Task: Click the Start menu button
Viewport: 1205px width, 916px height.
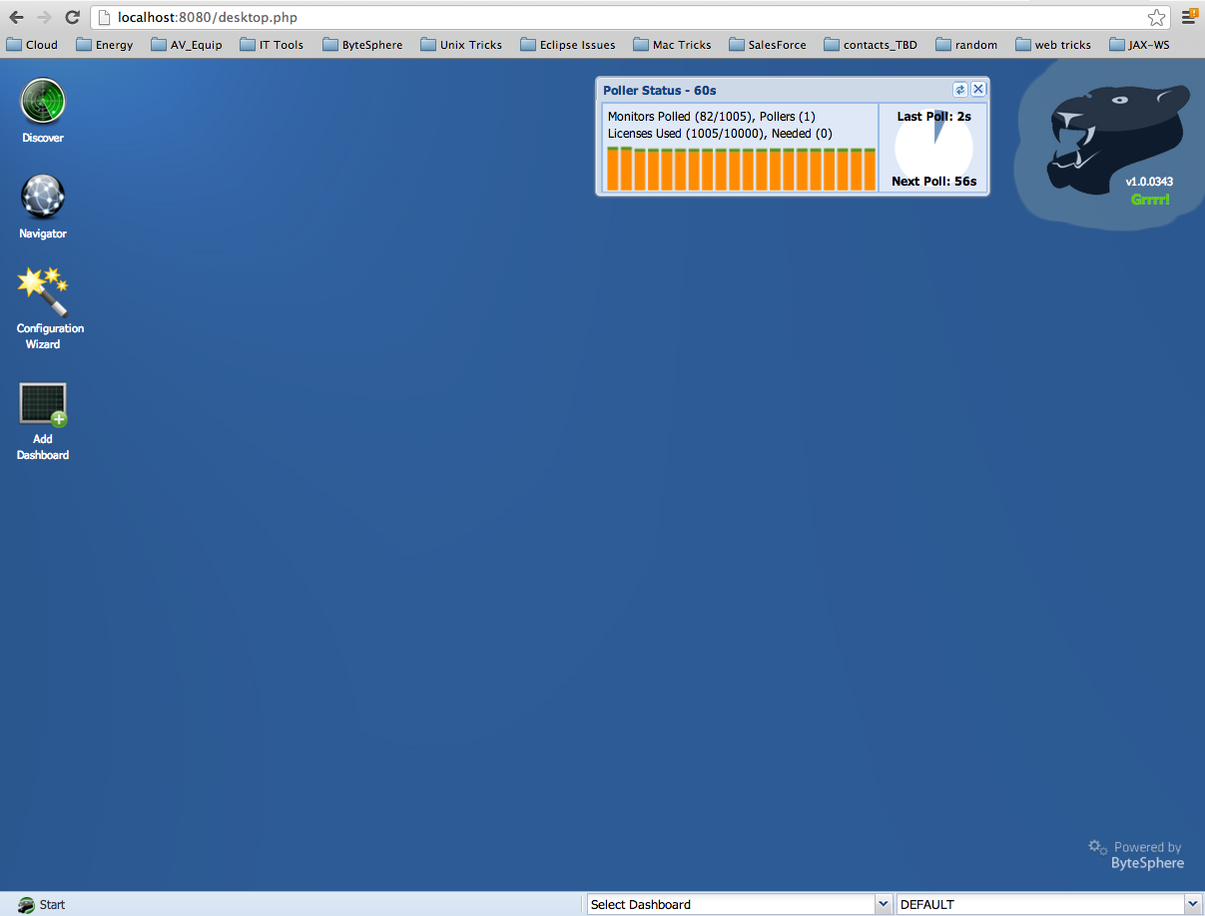Action: pyautogui.click(x=42, y=904)
